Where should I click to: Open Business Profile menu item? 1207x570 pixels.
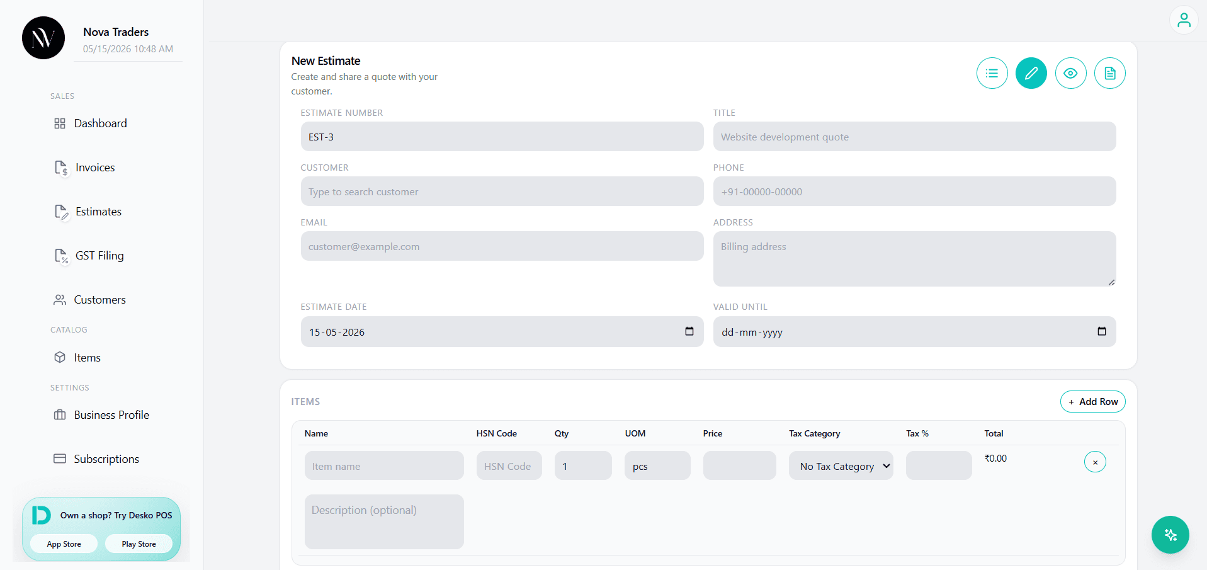point(111,415)
